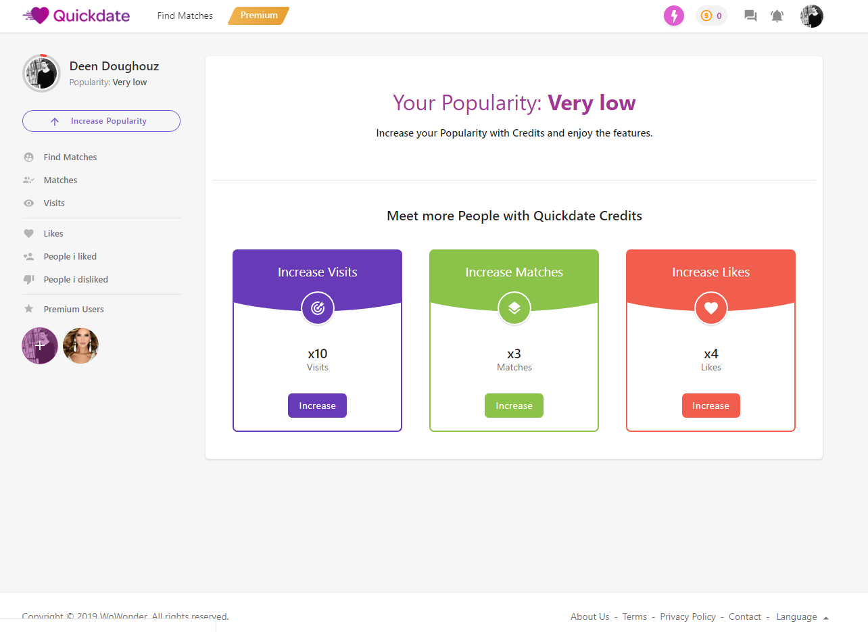Click the Increase Visits target icon
The width and height of the screenshot is (868, 632).
coord(317,308)
